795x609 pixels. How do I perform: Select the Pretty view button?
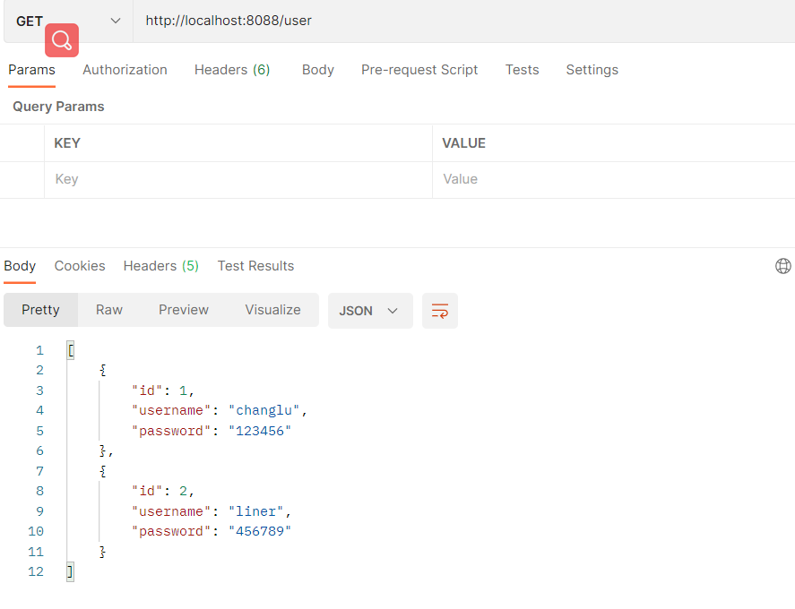pos(40,310)
